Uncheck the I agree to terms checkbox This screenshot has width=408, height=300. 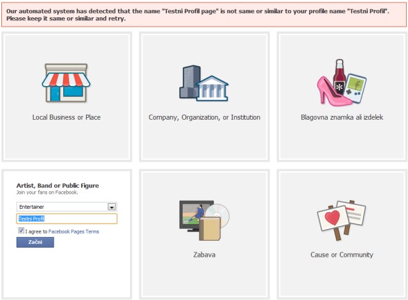(x=21, y=231)
